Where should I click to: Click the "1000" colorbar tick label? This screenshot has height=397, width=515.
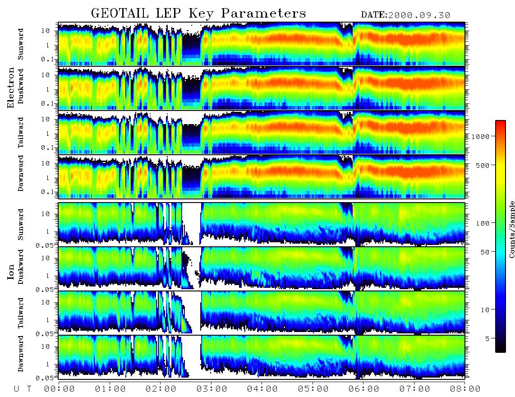[480, 136]
